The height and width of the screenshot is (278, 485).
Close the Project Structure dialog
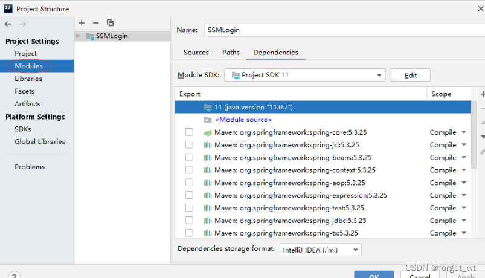[x=481, y=8]
